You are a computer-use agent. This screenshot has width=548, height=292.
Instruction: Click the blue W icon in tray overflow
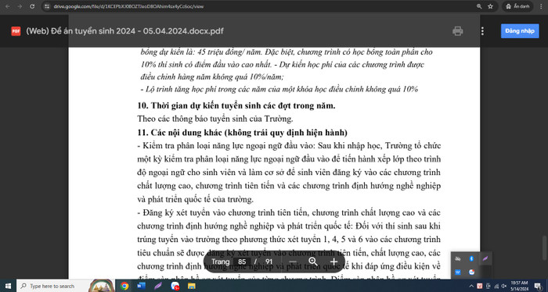point(458,272)
